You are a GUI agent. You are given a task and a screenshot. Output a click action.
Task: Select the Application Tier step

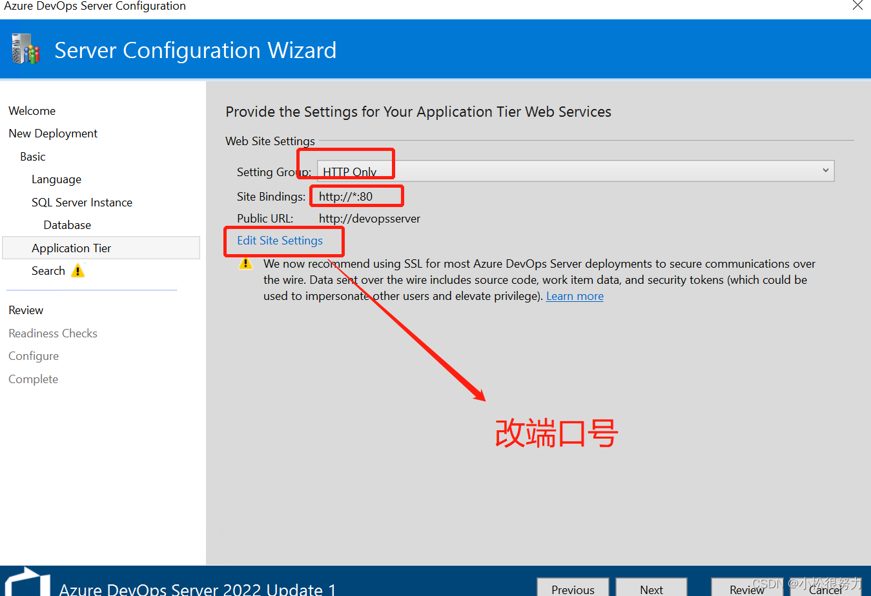tap(101, 248)
